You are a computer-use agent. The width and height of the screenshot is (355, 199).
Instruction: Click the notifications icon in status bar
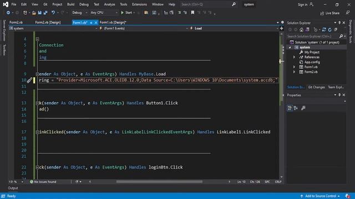click(348, 196)
